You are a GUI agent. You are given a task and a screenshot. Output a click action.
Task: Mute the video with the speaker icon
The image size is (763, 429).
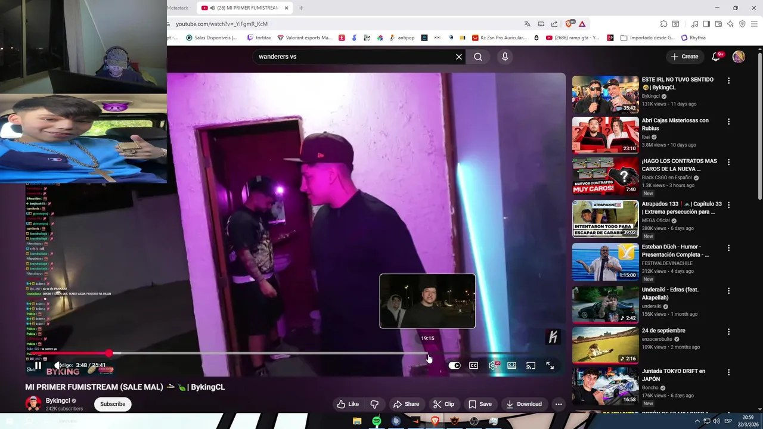click(58, 366)
